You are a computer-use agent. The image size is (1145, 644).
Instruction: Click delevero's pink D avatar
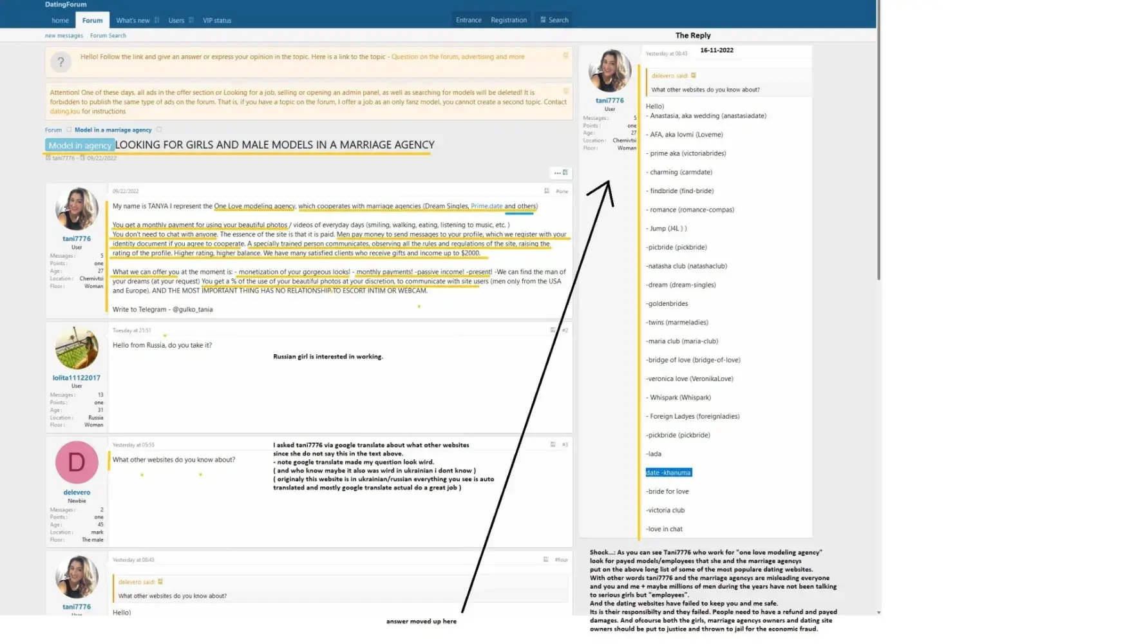coord(77,462)
